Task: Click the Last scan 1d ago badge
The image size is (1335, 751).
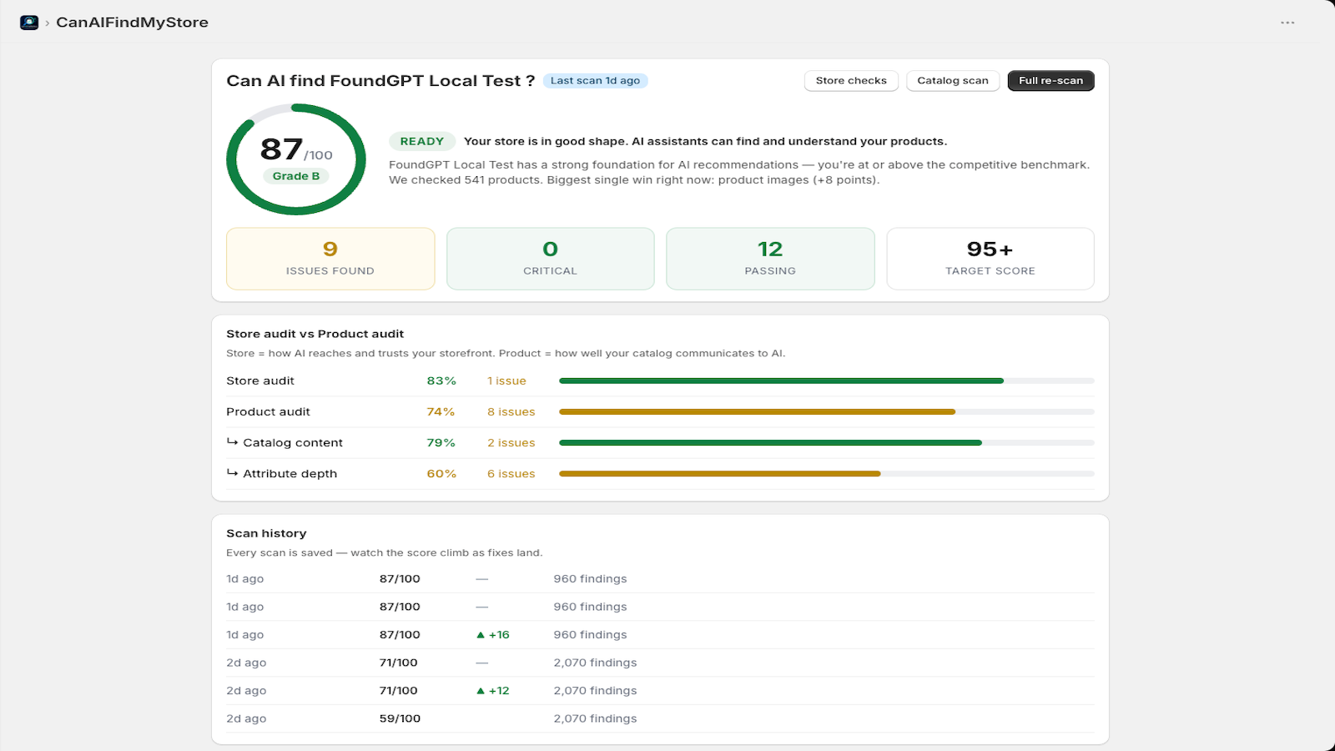Action: point(596,81)
